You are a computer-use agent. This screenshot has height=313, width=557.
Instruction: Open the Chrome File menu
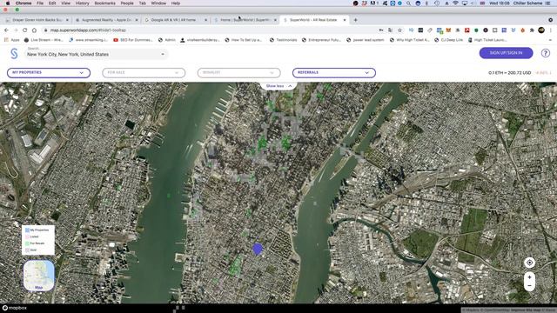(40, 3)
